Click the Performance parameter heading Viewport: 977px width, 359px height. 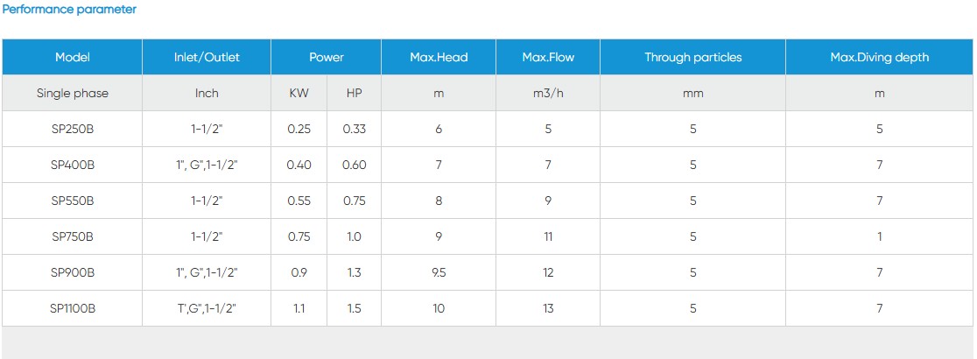(x=69, y=10)
